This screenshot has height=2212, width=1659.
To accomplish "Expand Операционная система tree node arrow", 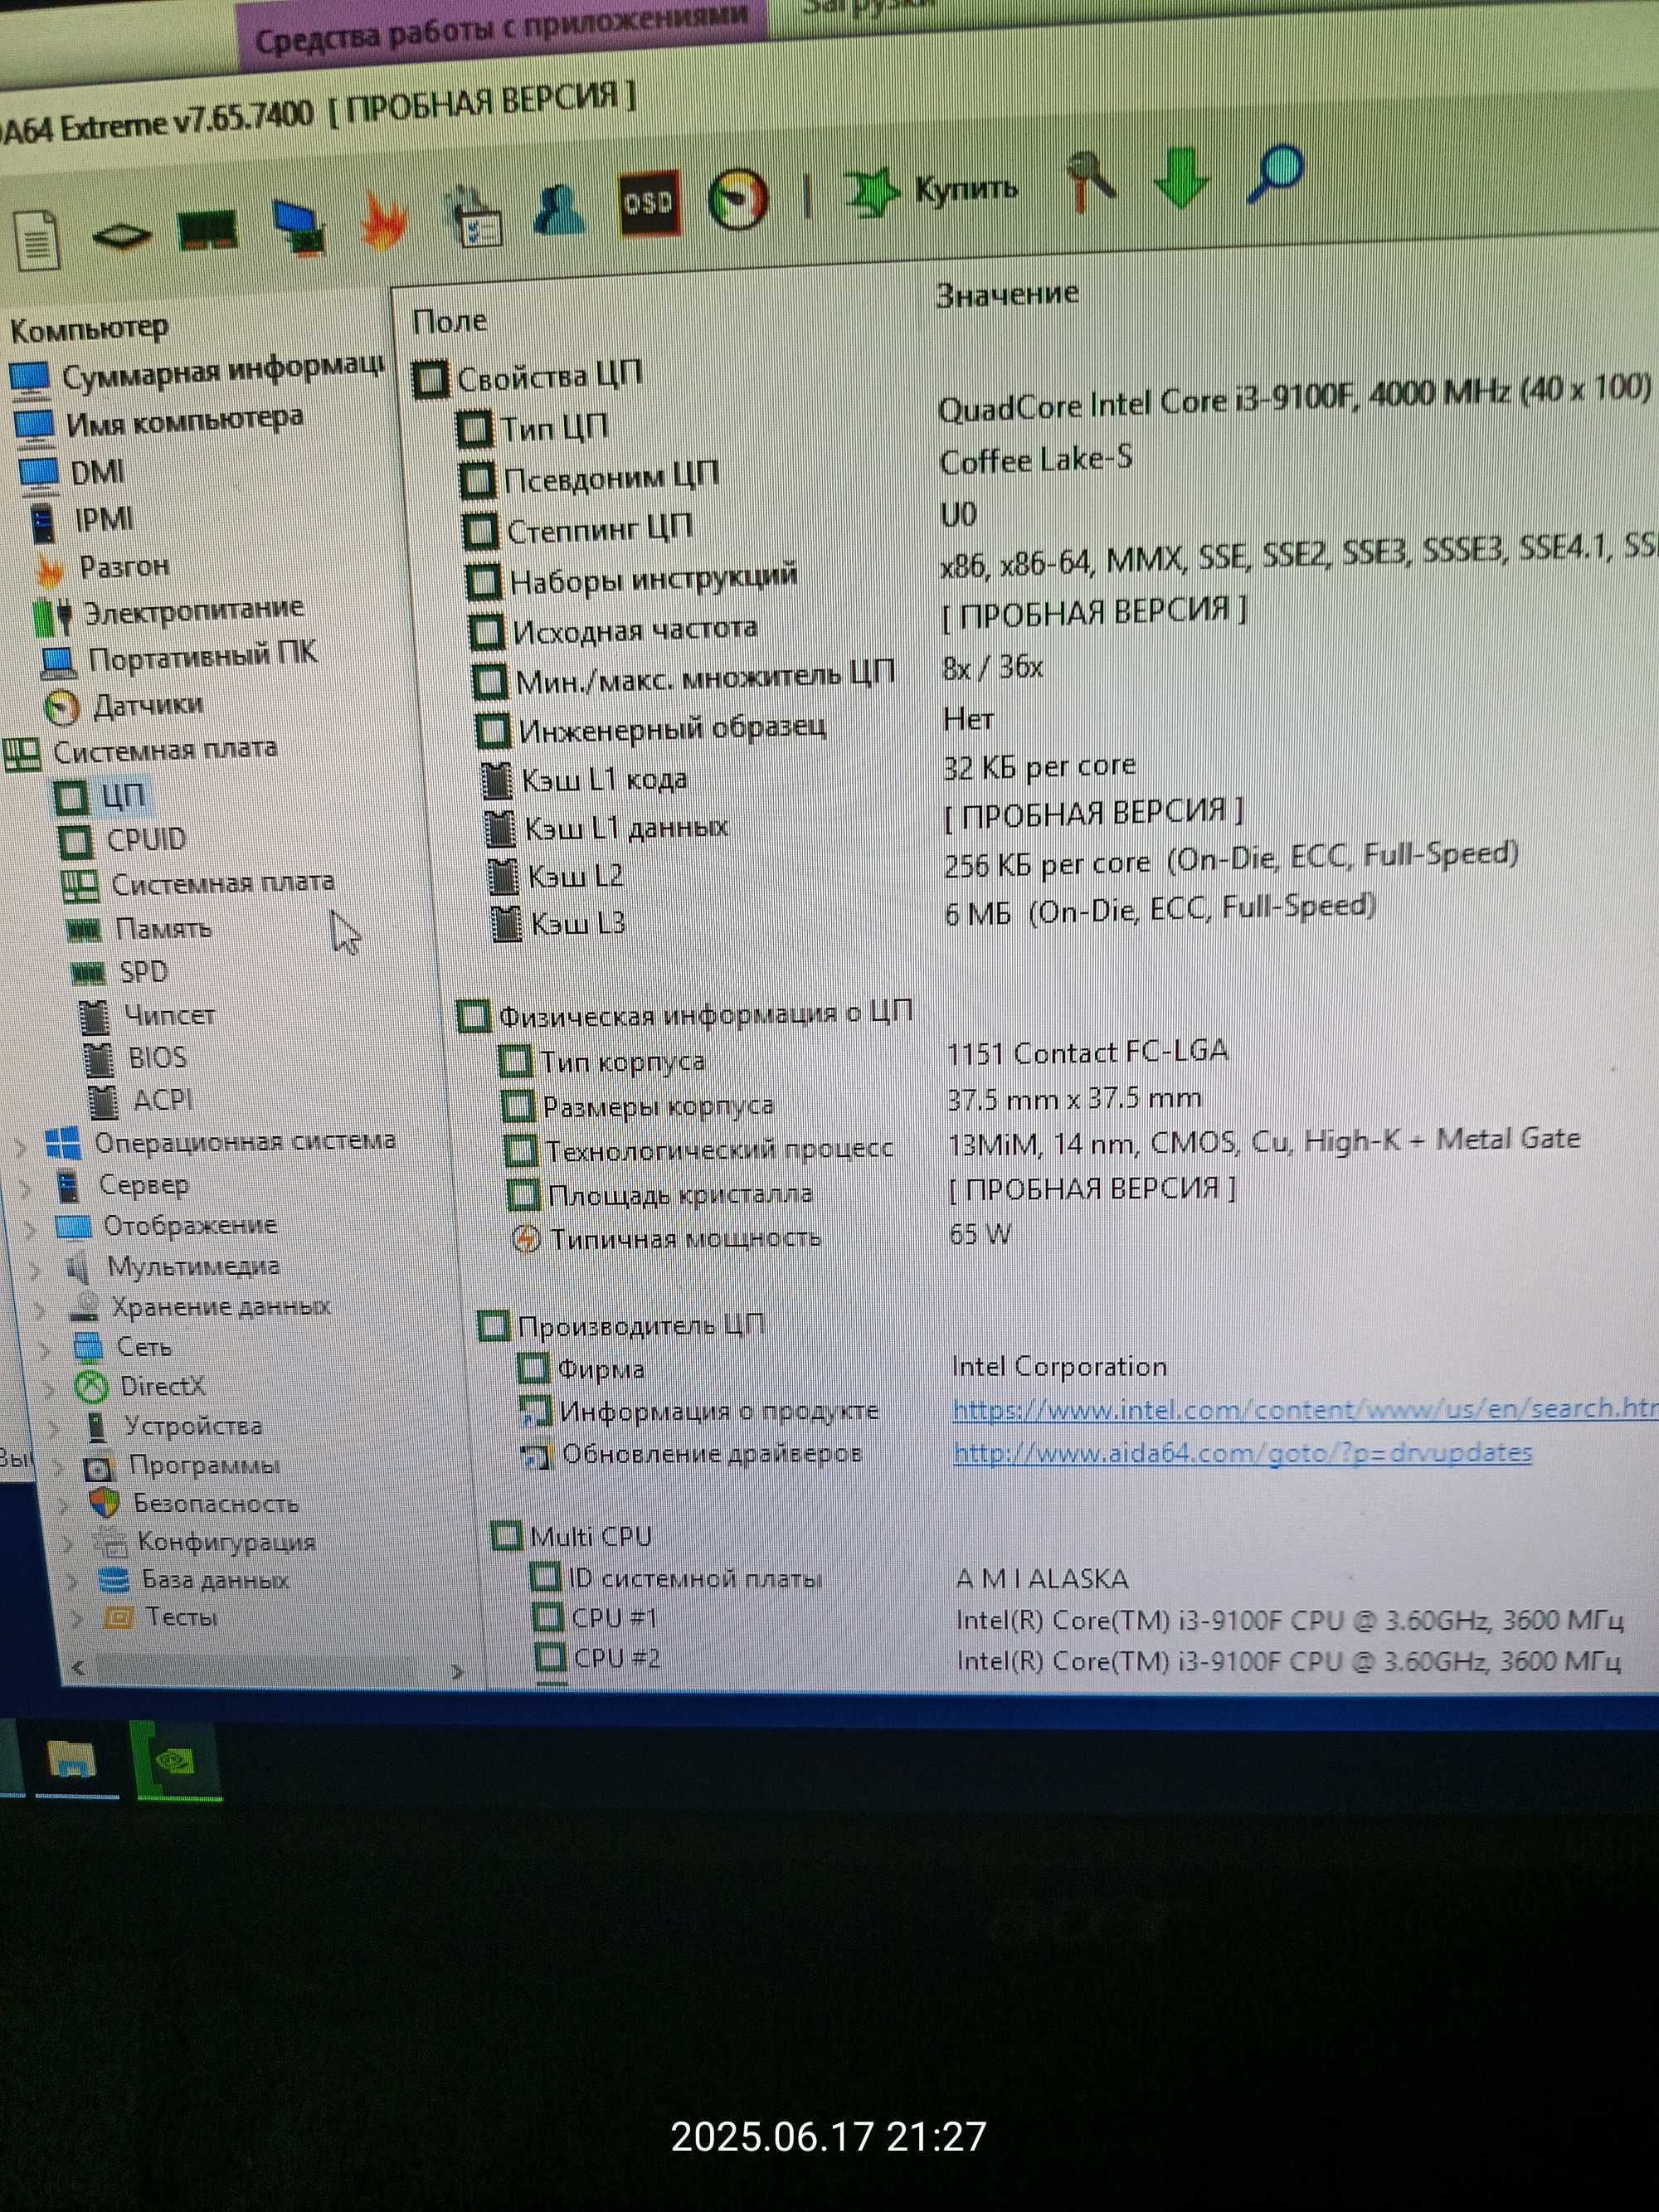I will [21, 1148].
